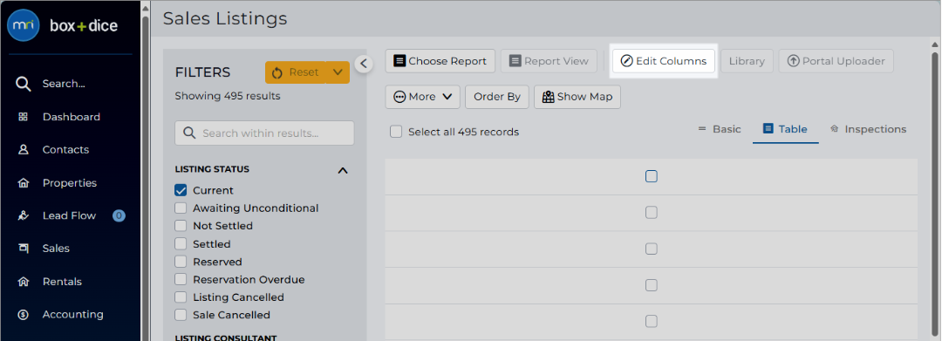
Task: Click Choose Report button
Action: point(440,61)
